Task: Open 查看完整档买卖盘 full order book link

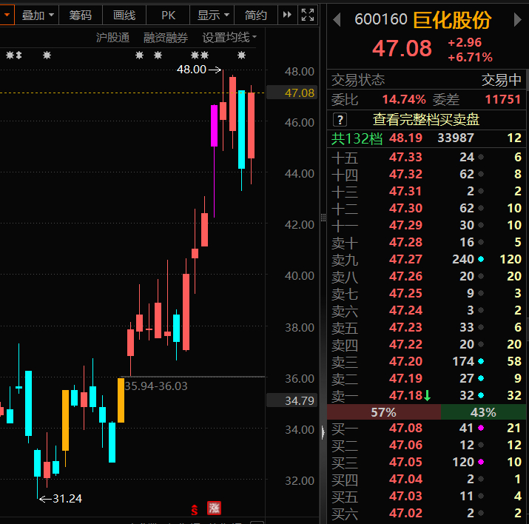Action: [425, 119]
